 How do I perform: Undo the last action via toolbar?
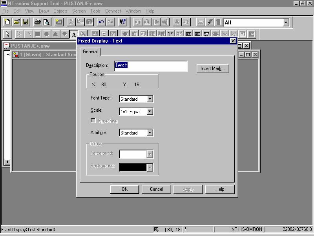click(101, 22)
